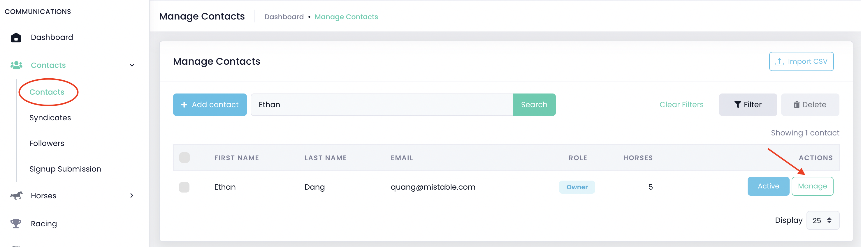Click the Clear Filters link
Image resolution: width=861 pixels, height=247 pixels.
(681, 105)
